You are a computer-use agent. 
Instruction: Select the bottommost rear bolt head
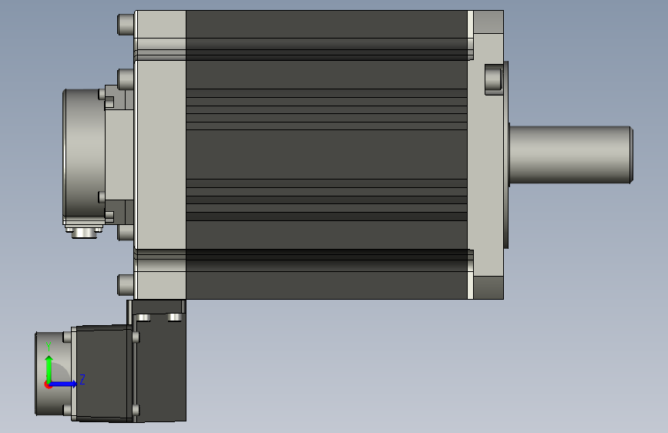point(126,285)
